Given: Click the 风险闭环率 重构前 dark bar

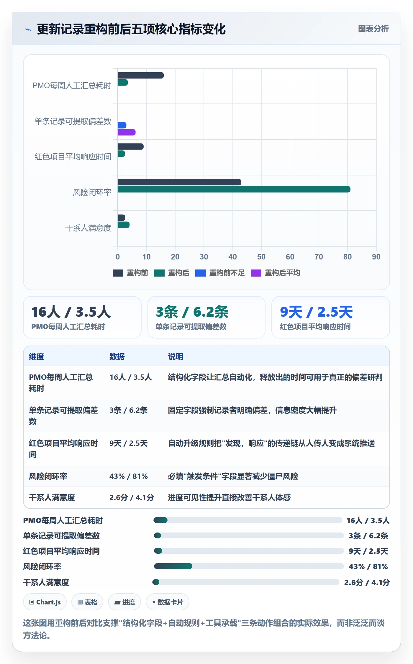Looking at the screenshot, I should tap(179, 182).
